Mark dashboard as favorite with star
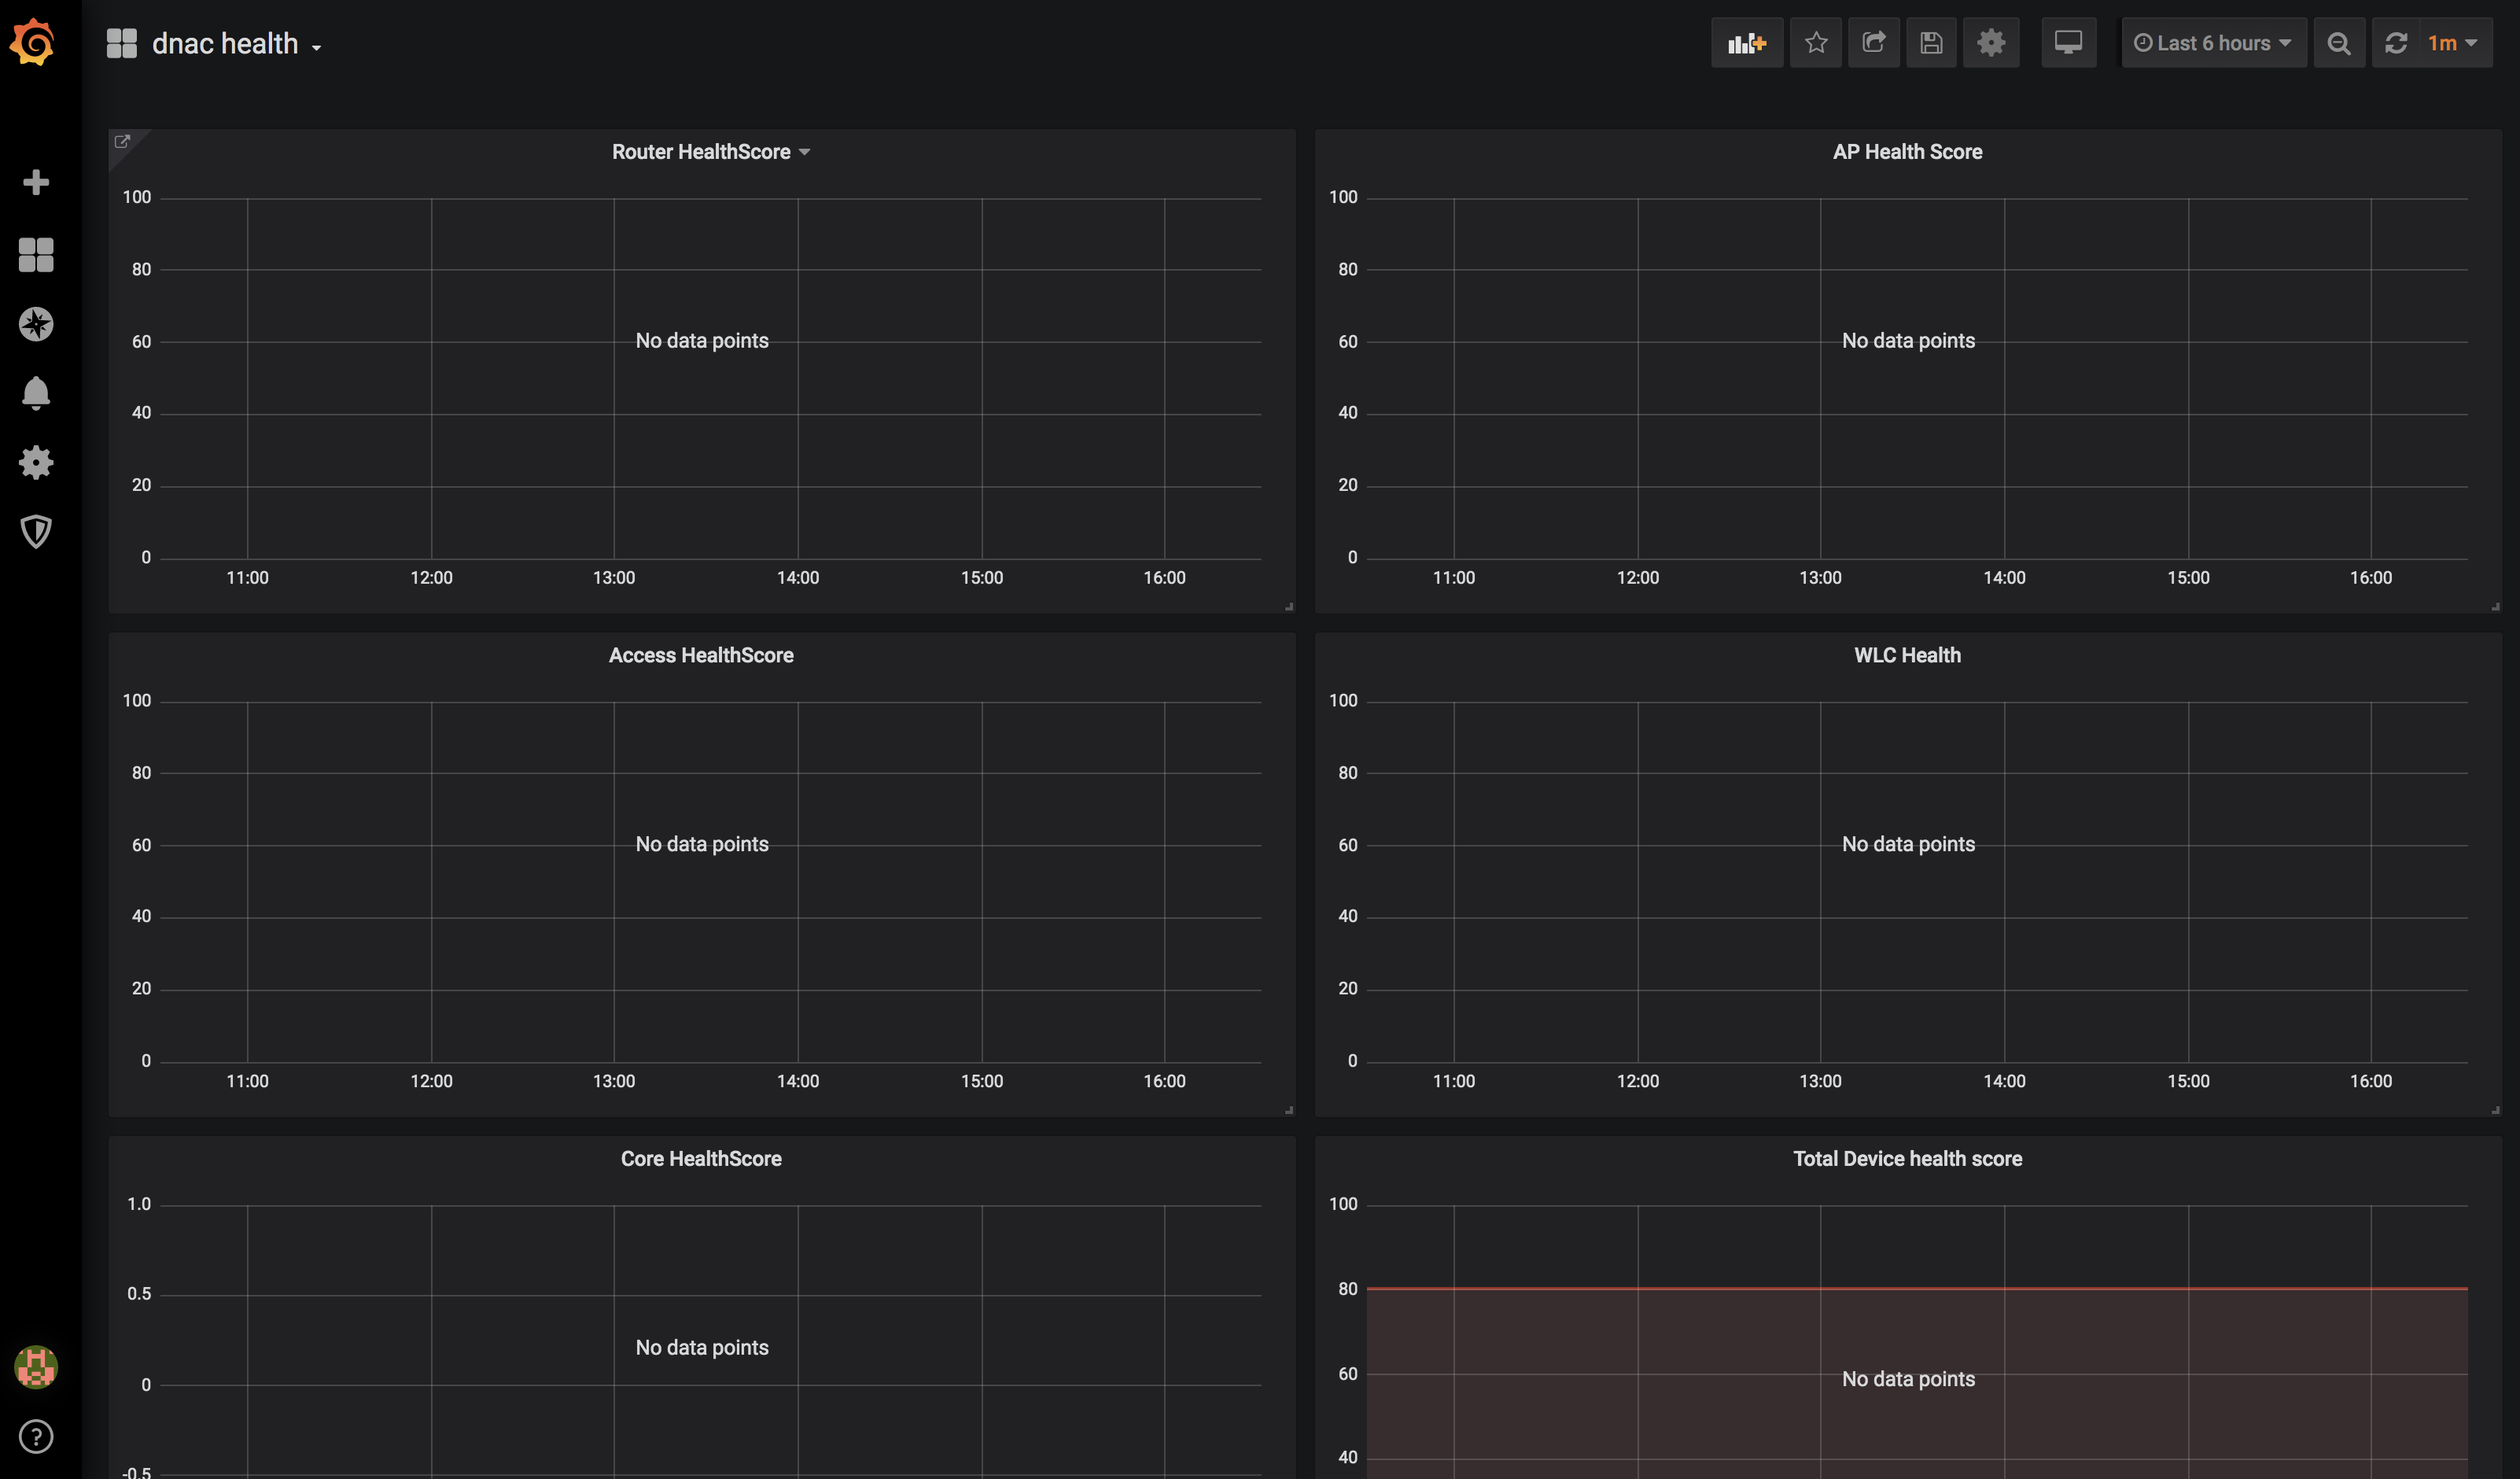This screenshot has width=2520, height=1479. pos(1816,43)
